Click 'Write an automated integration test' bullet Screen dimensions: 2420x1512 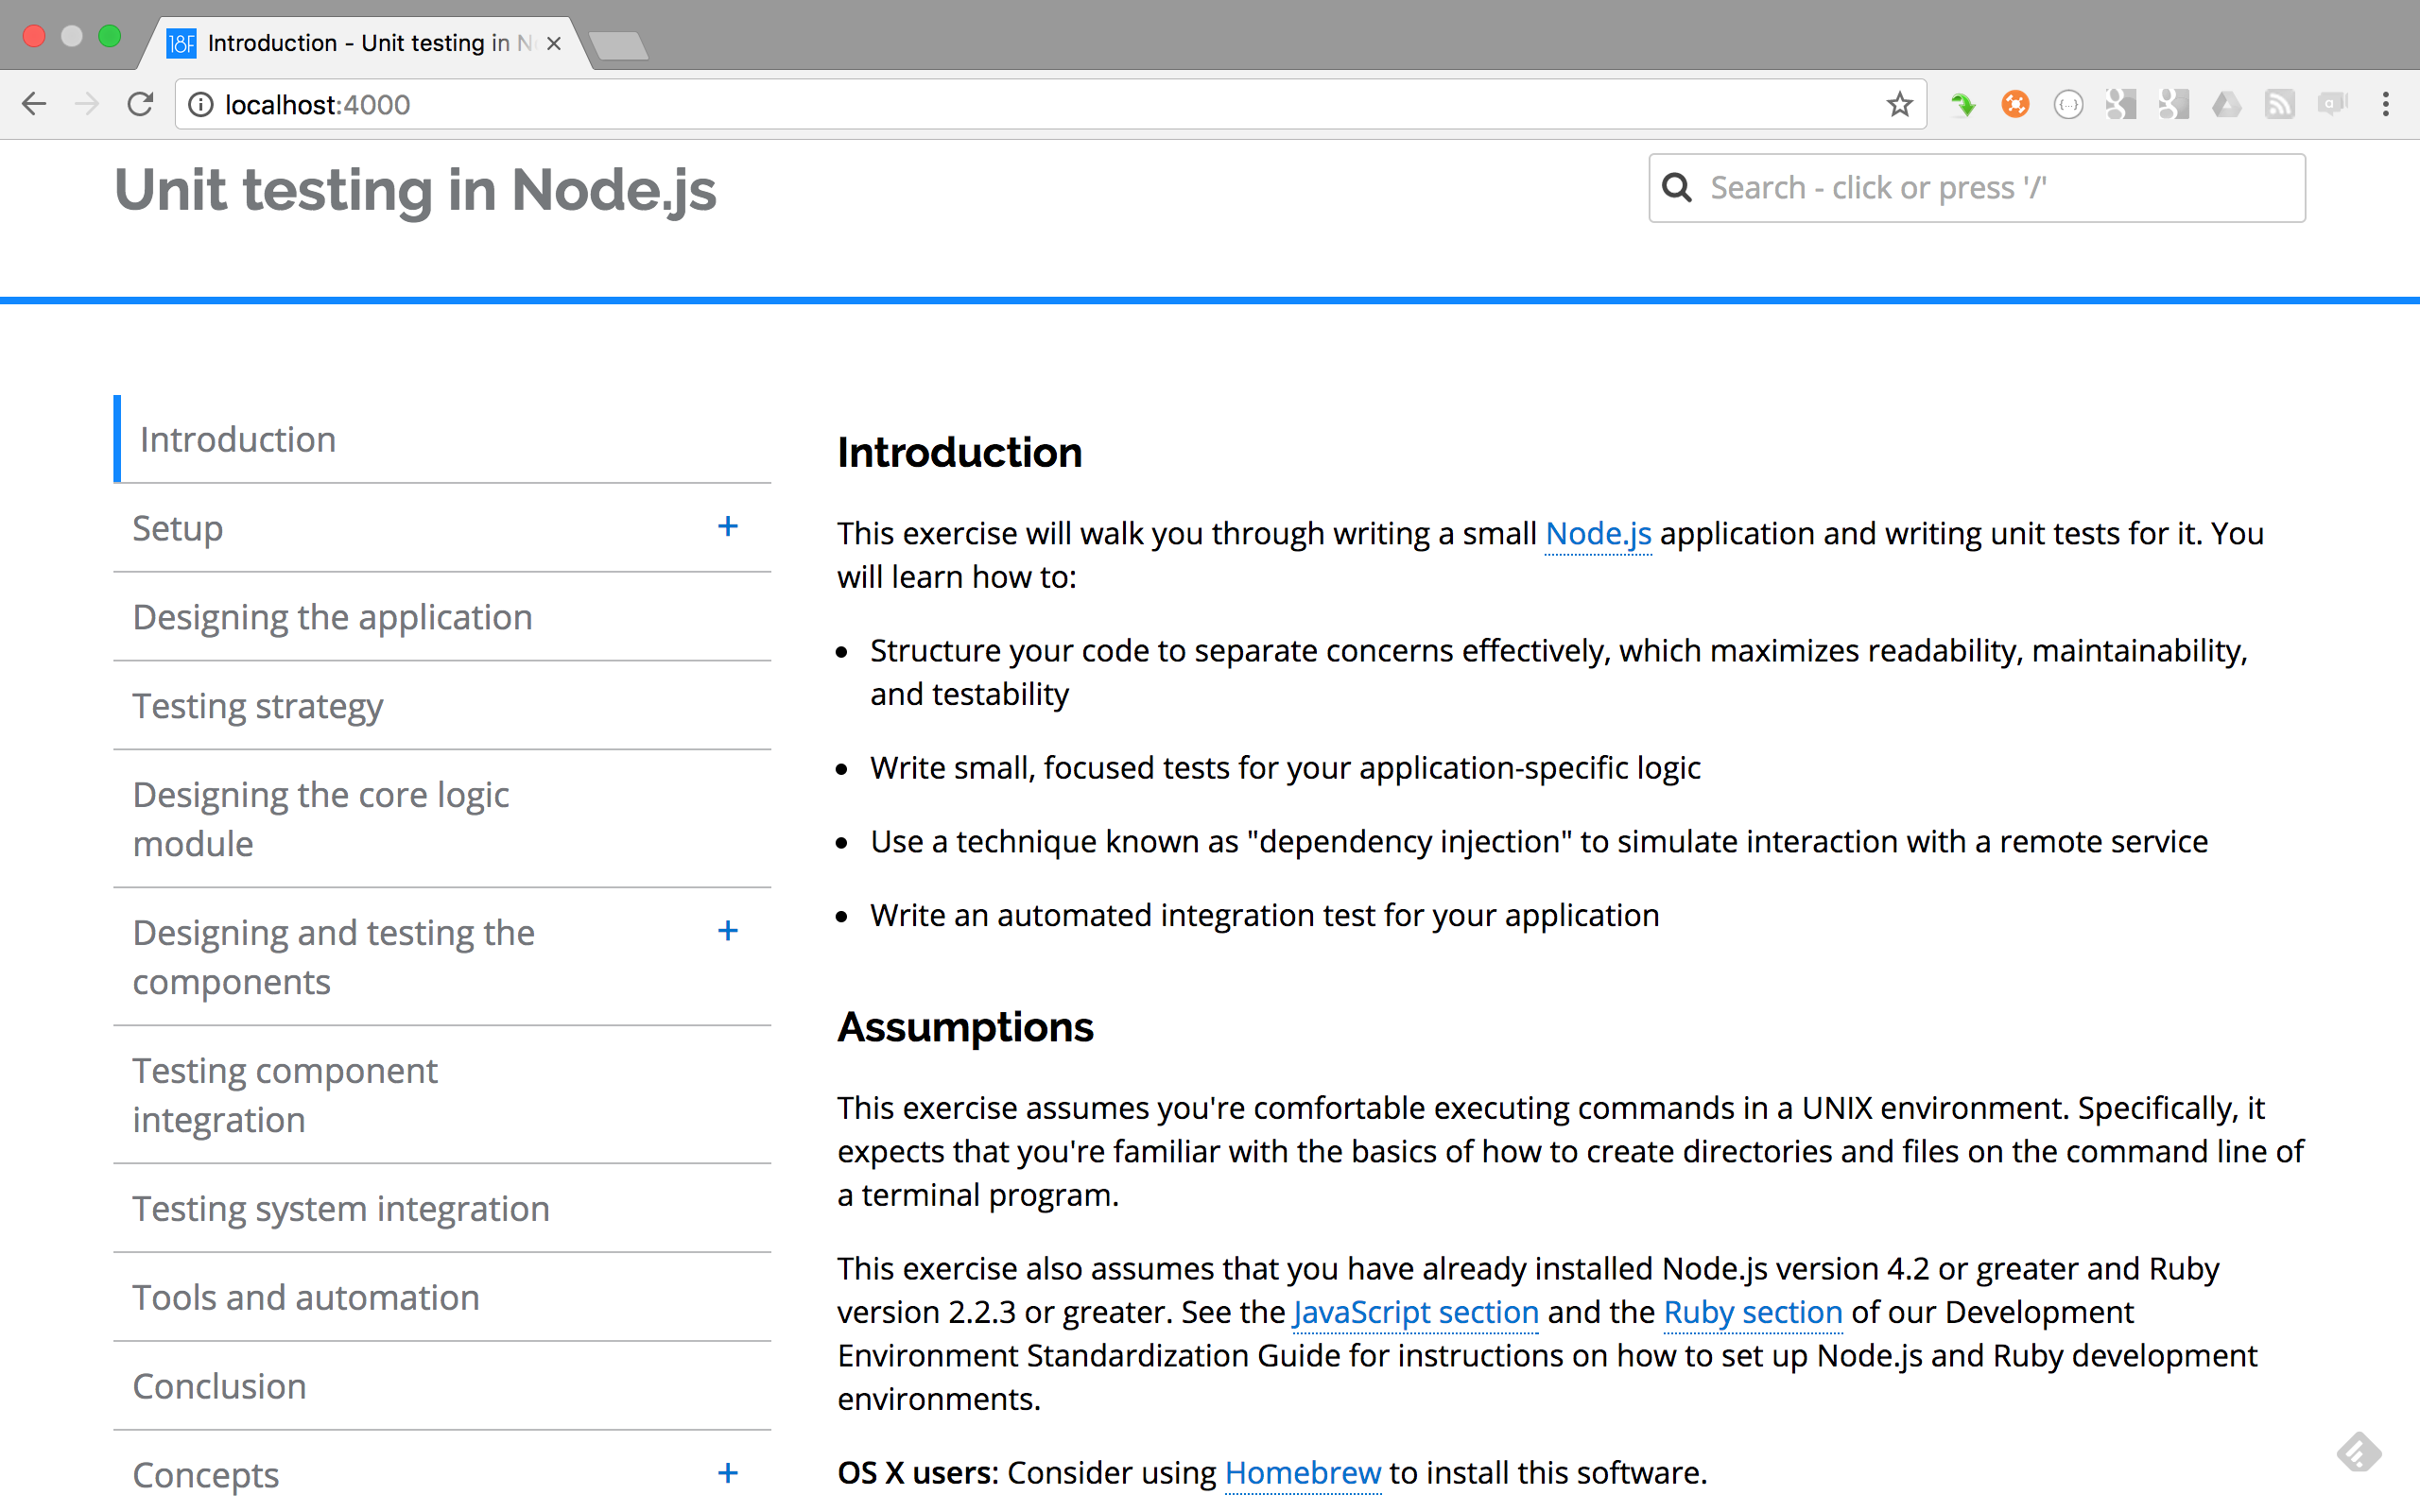(x=1265, y=916)
